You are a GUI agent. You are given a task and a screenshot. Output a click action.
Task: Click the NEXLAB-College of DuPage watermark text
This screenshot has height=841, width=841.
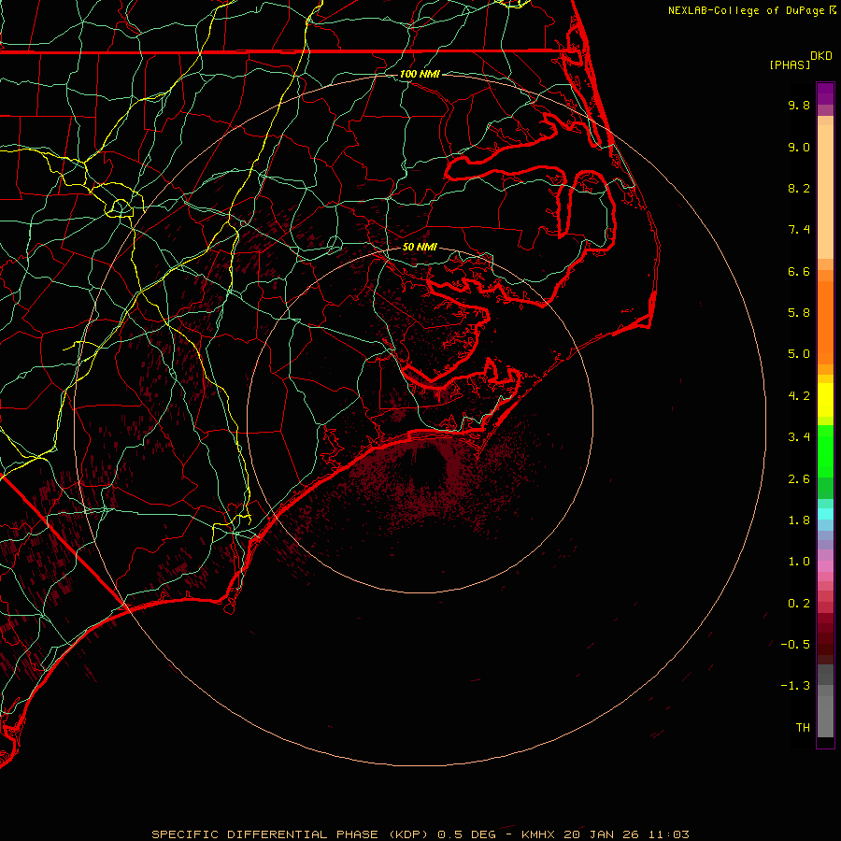pyautogui.click(x=751, y=10)
